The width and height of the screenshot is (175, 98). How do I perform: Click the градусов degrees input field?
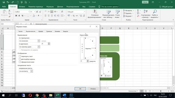tap(83, 61)
